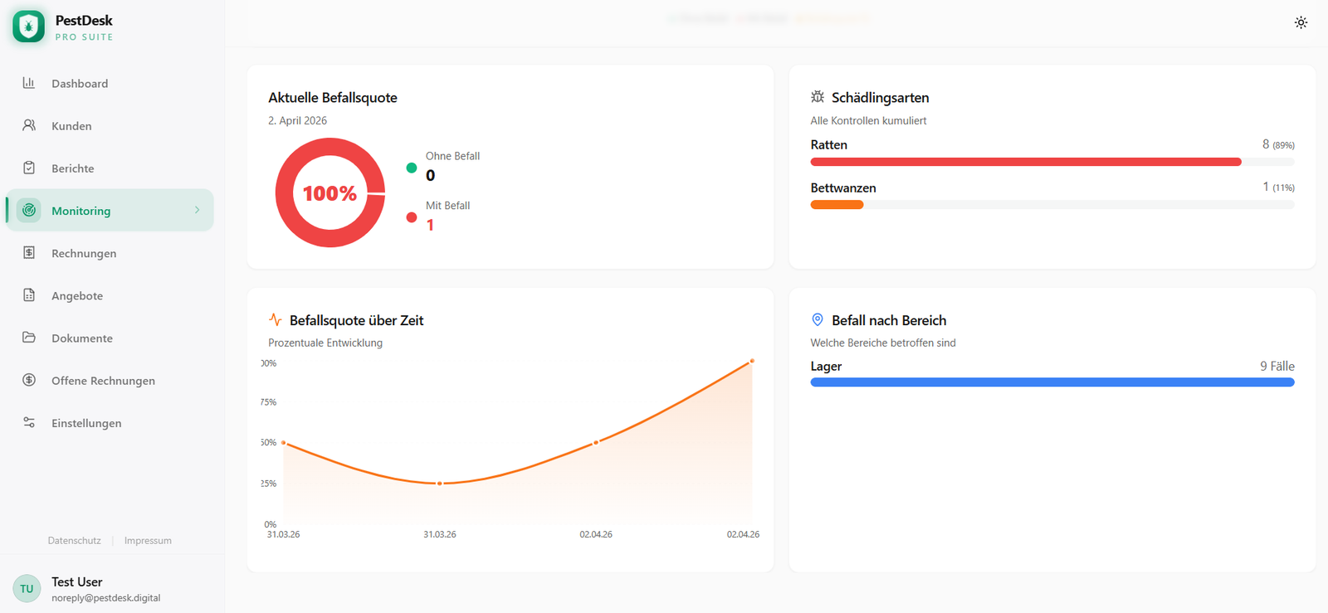Toggle the light/dark theme sun icon

pyautogui.click(x=1301, y=22)
